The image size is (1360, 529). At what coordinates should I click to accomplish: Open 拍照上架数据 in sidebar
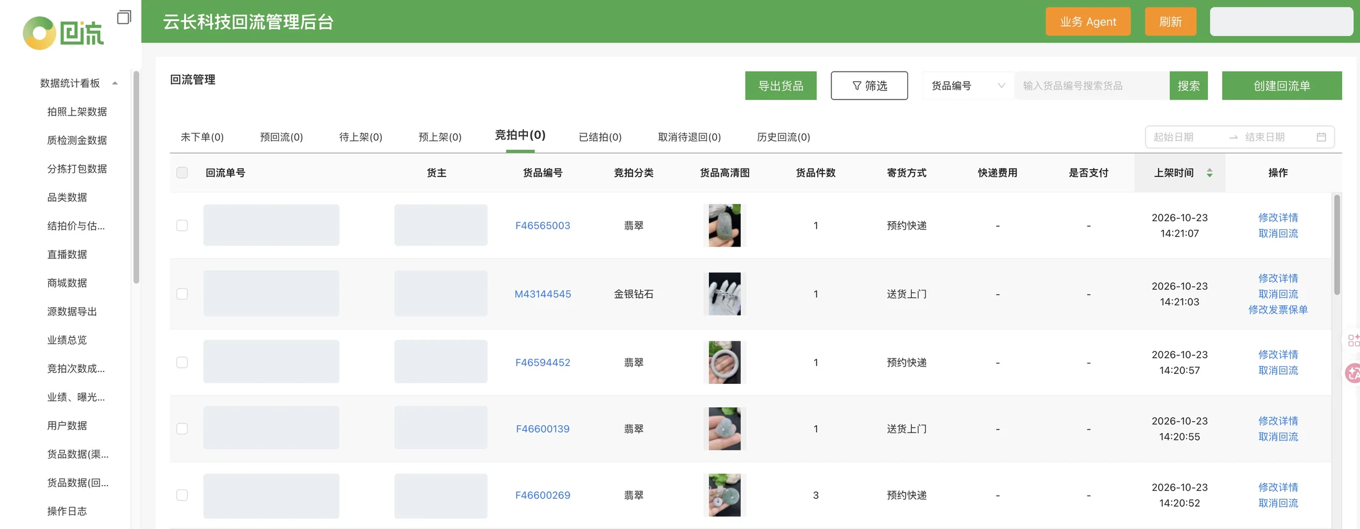pos(77,112)
